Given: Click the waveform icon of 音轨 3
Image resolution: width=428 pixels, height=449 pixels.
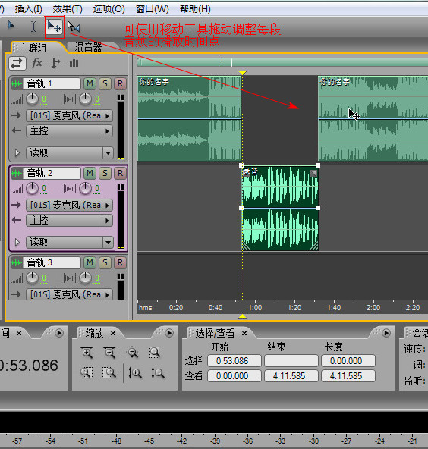Looking at the screenshot, I should tap(17, 262).
